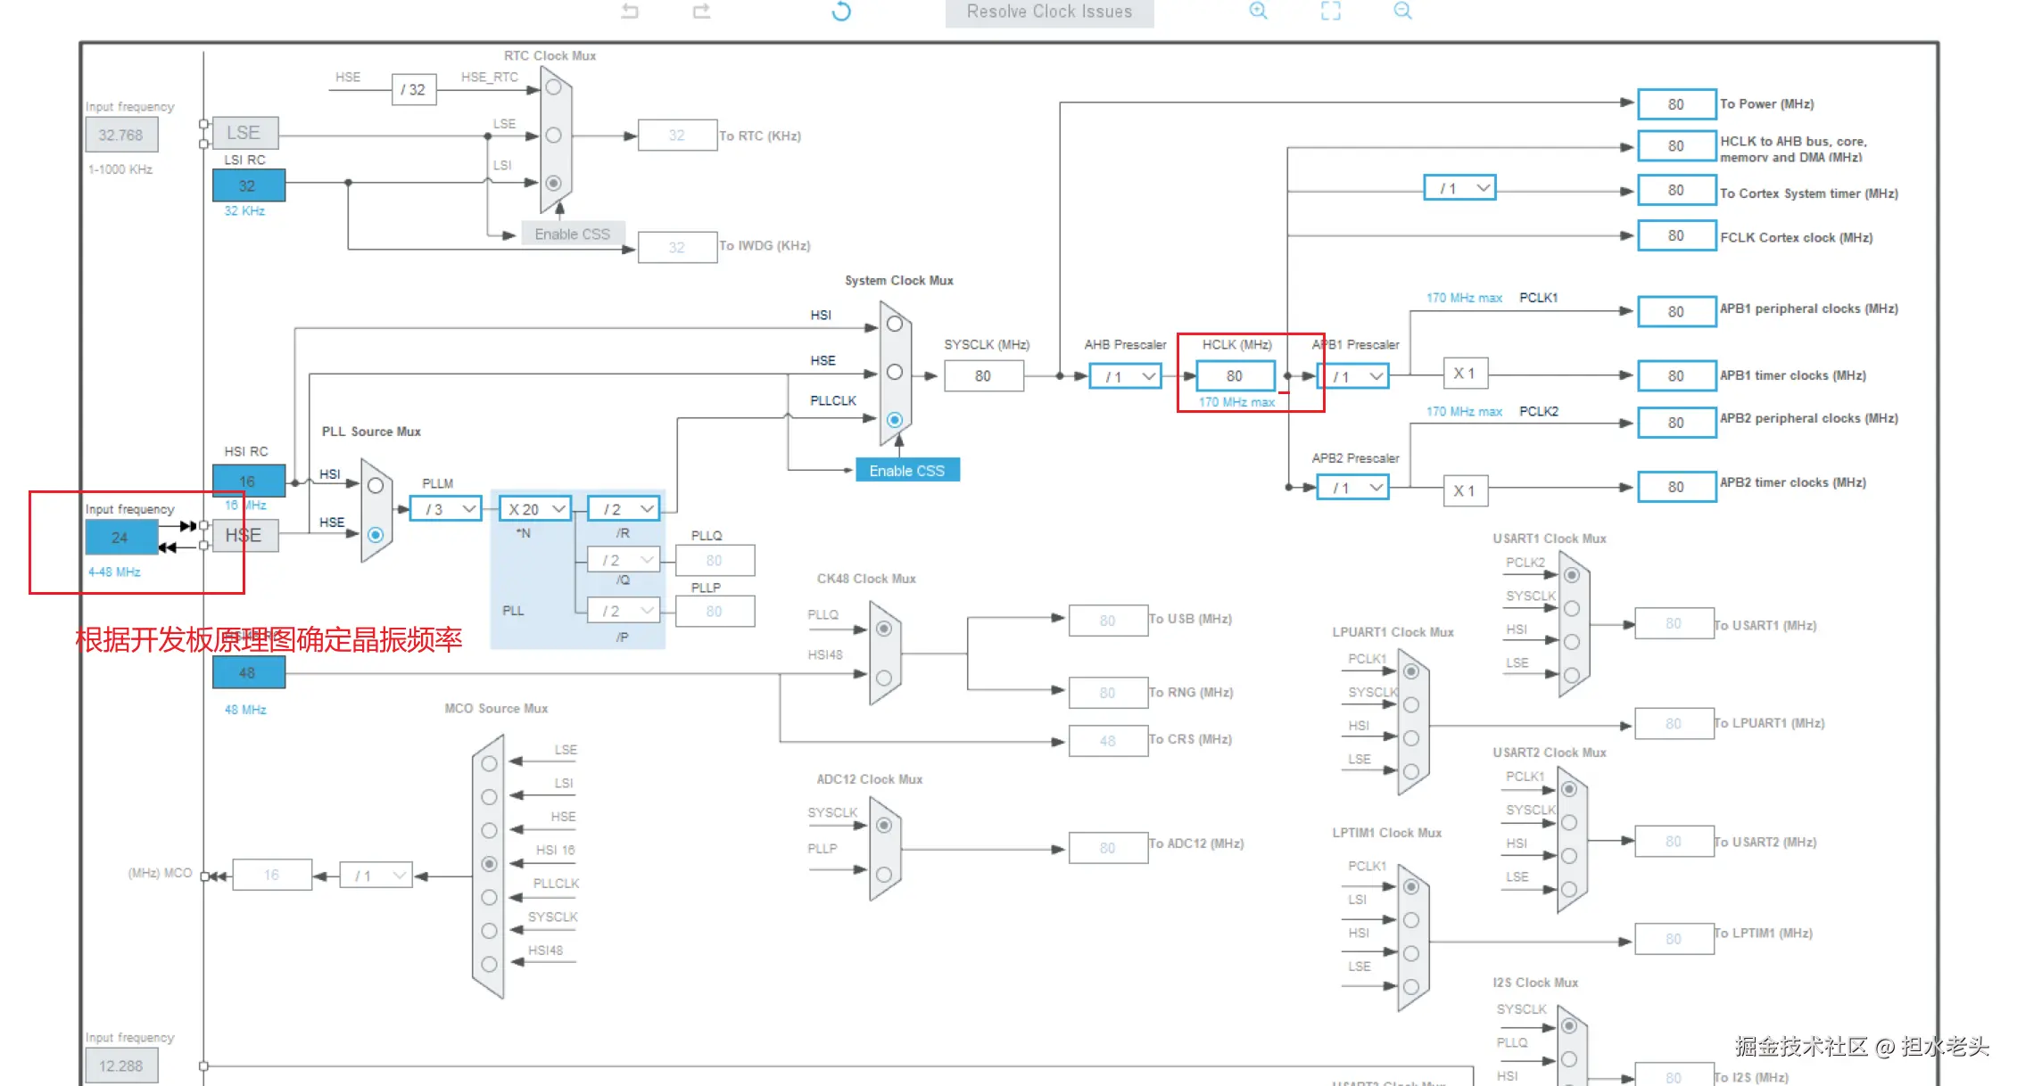2017x1086 pixels.
Task: Open the MCO /1 divider dropdown
Action: coord(376,876)
